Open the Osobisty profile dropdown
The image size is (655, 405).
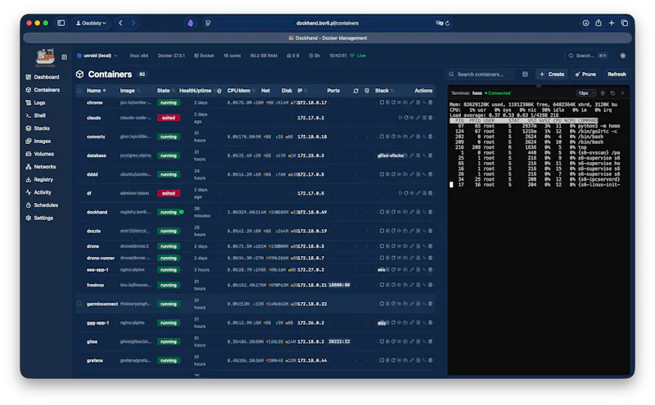(x=91, y=23)
